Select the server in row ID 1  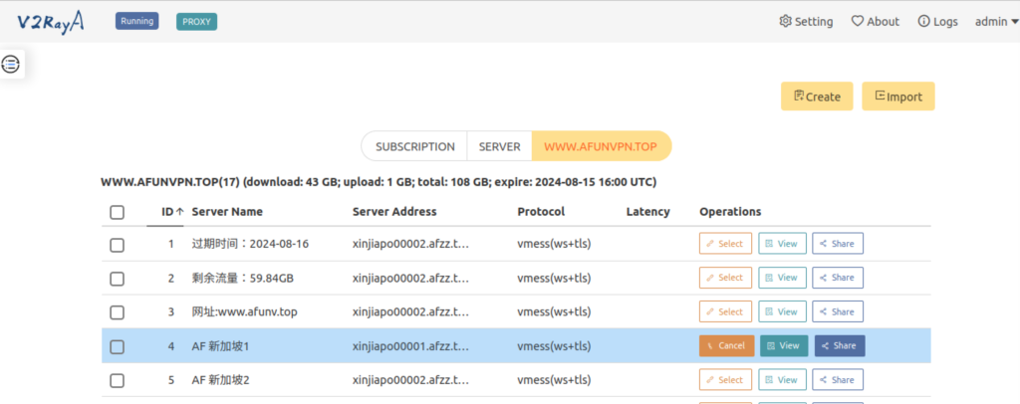coord(725,244)
